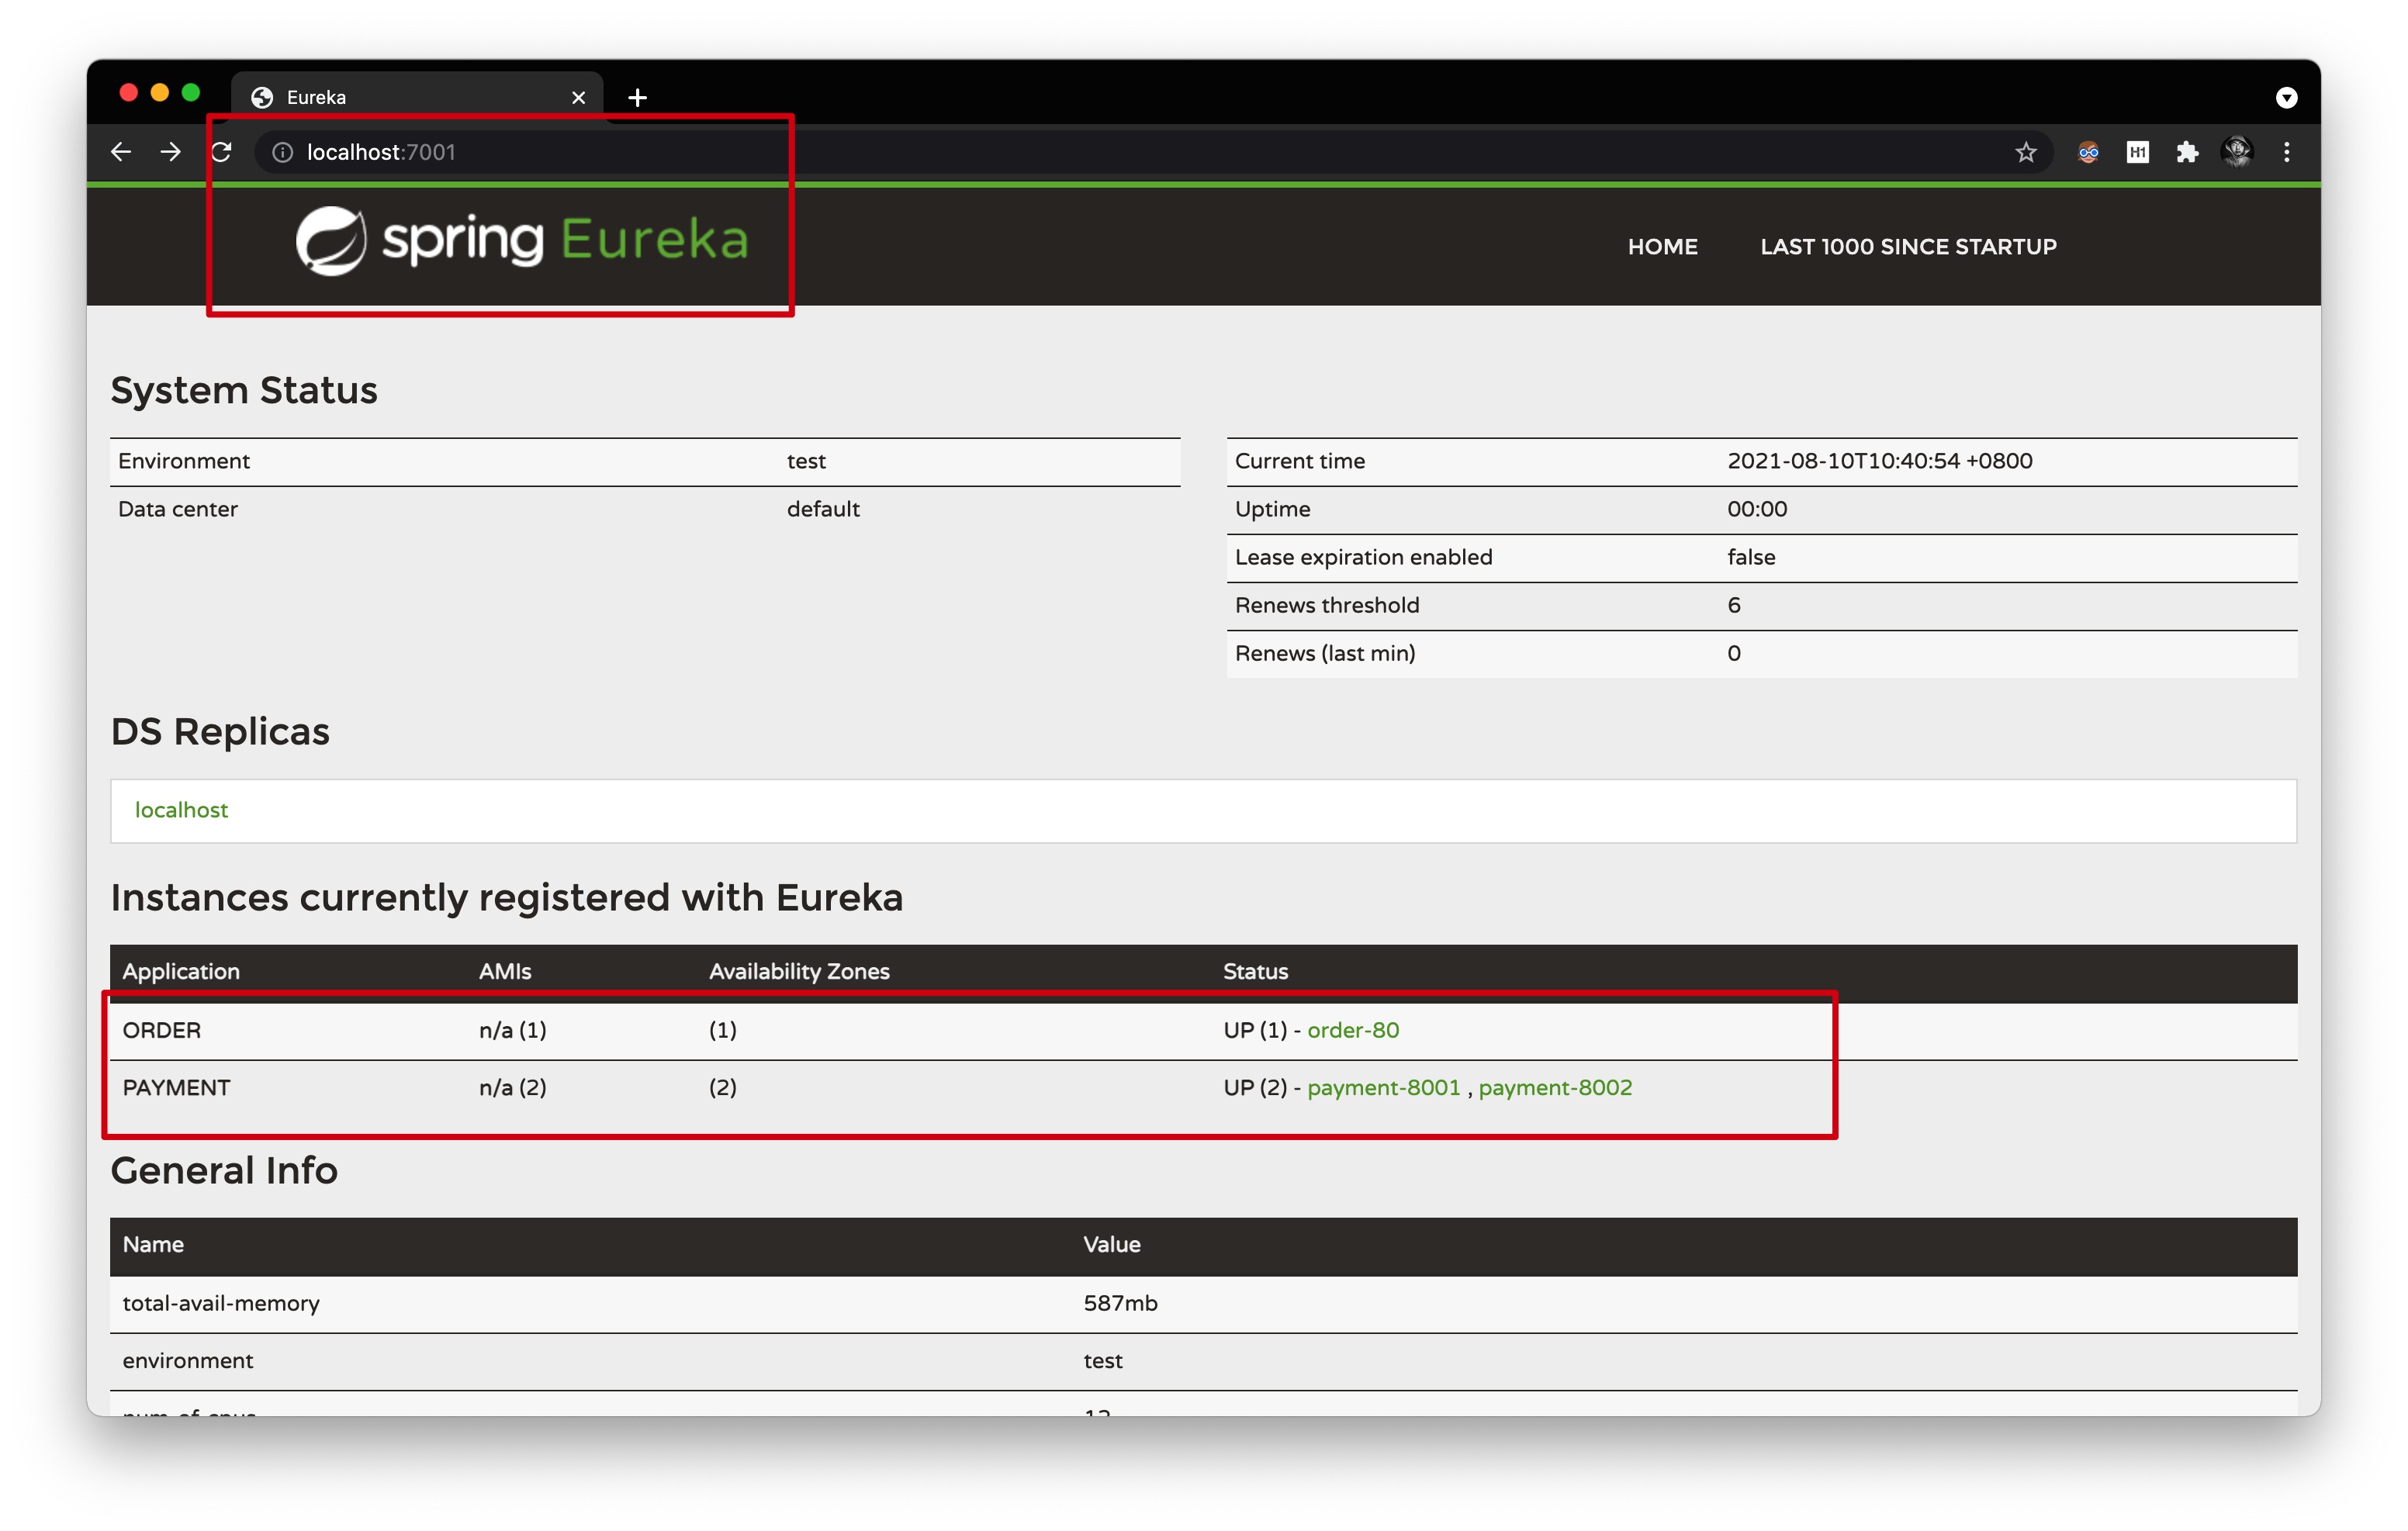The image size is (2408, 1531).
Task: Open the Extensions puzzle piece menu
Action: click(x=2187, y=152)
